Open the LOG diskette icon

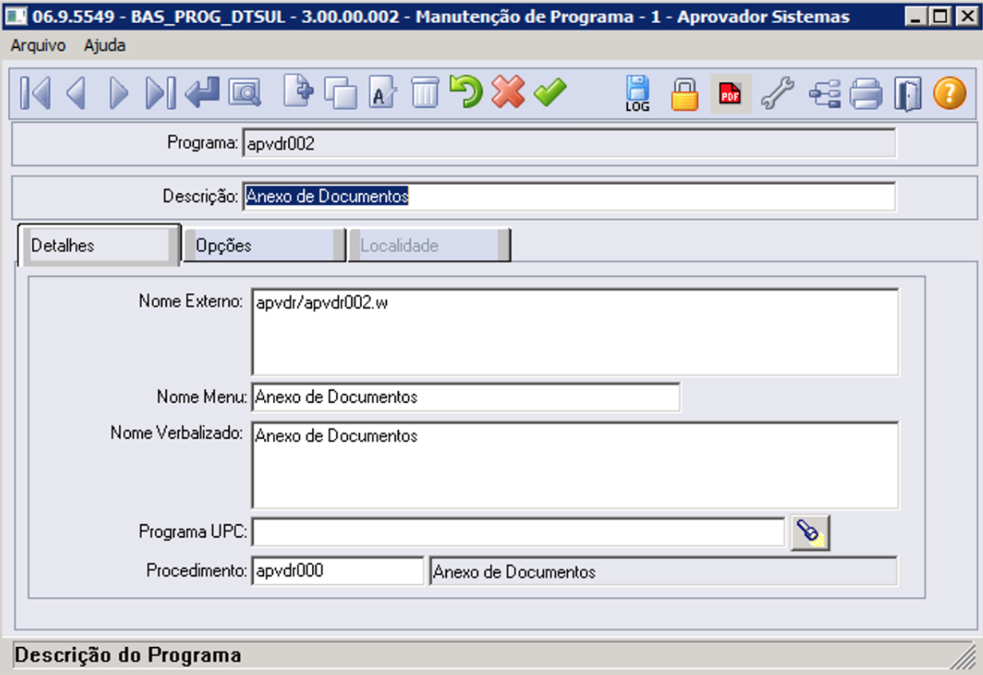[x=638, y=94]
